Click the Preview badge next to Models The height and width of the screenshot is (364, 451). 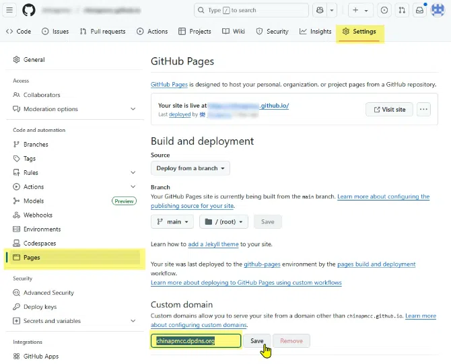click(x=124, y=201)
